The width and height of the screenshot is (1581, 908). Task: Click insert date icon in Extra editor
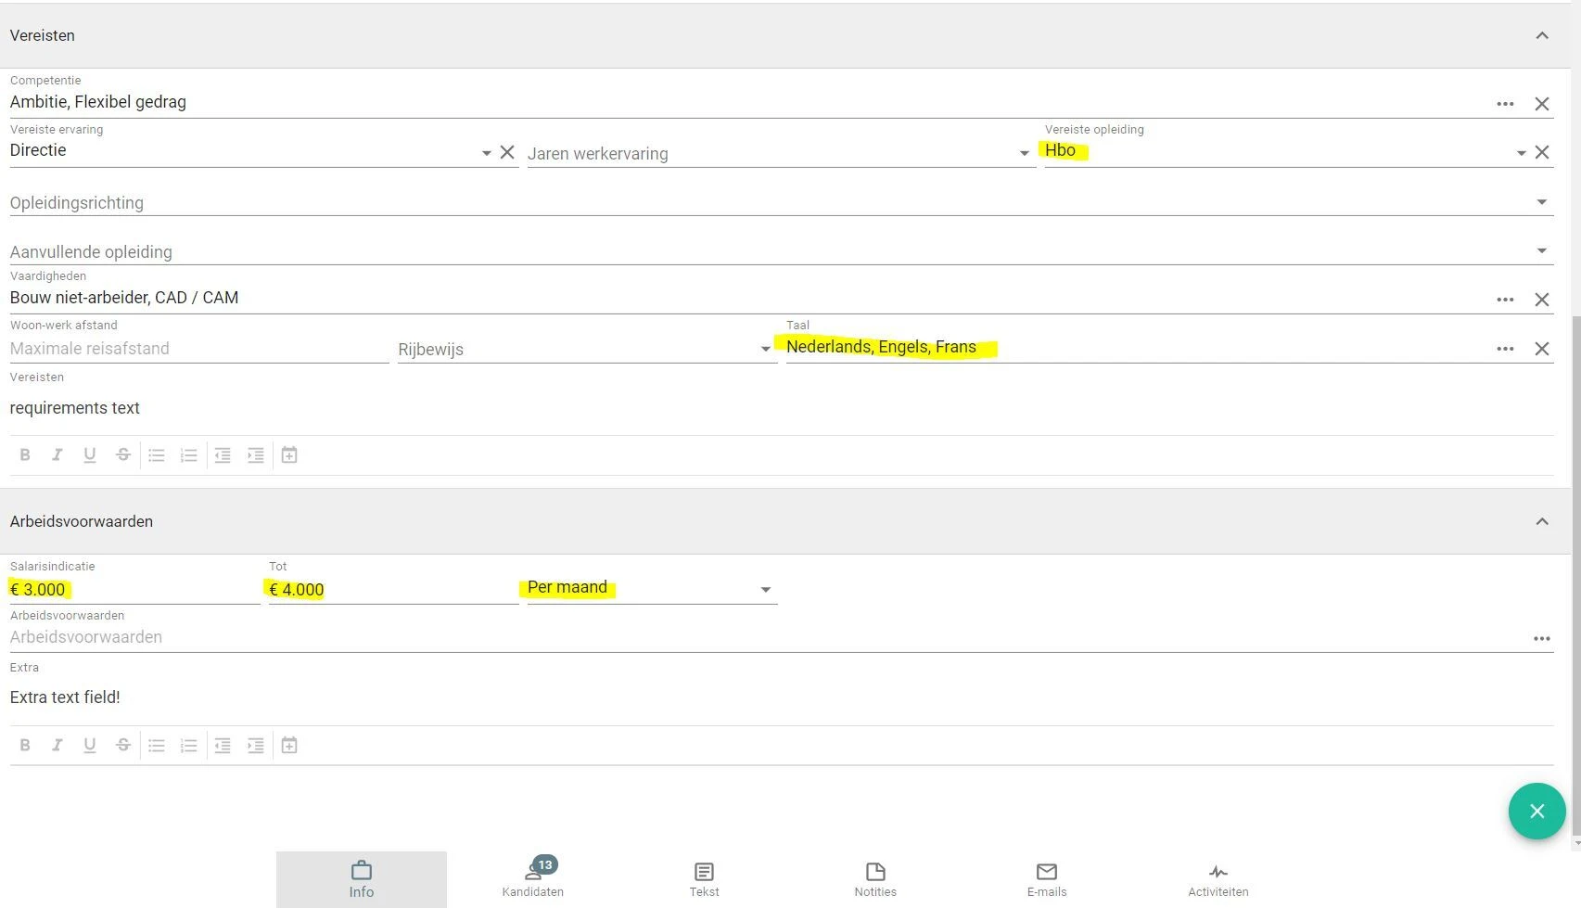coord(289,745)
